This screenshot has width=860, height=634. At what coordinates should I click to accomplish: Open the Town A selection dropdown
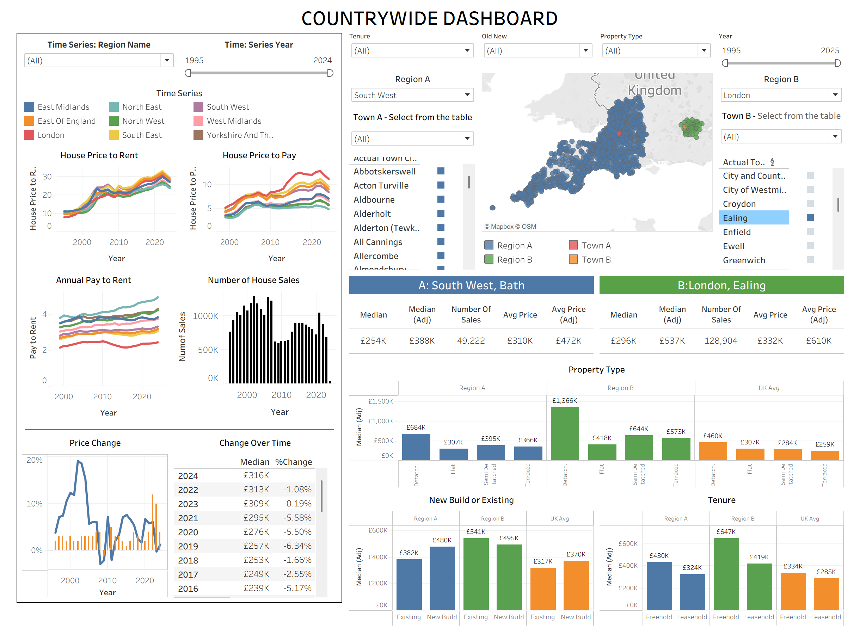[467, 138]
